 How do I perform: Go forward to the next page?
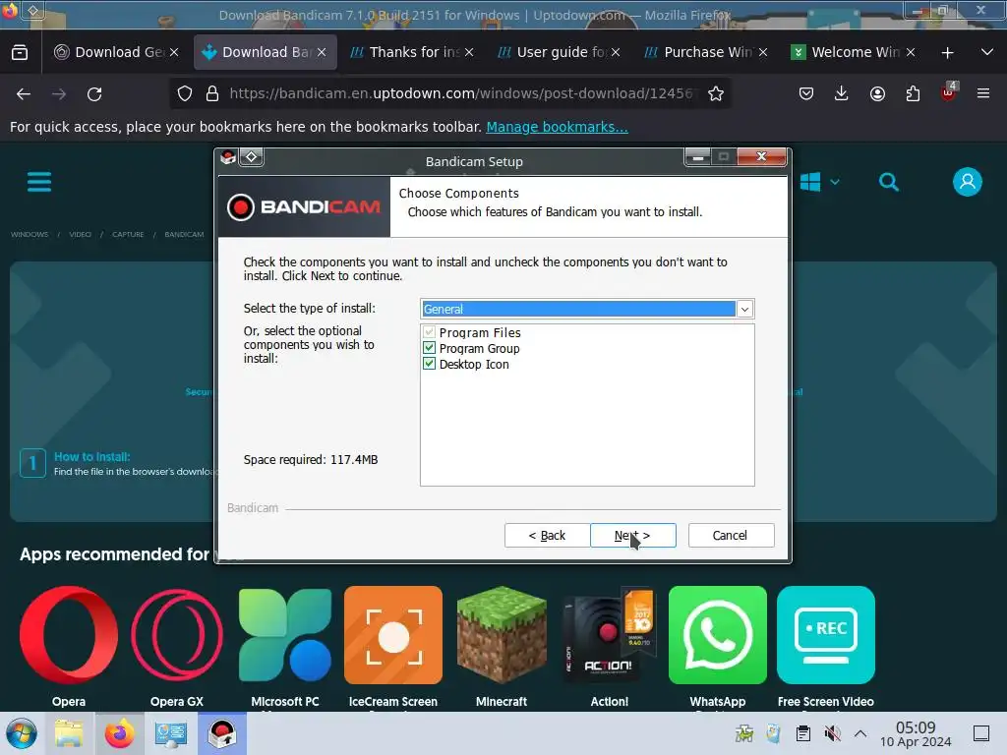coord(59,94)
